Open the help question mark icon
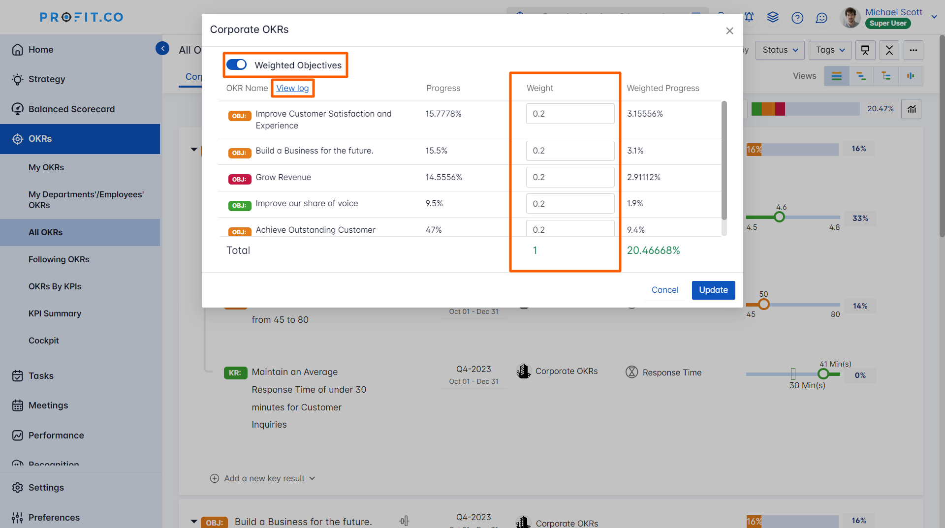The width and height of the screenshot is (945, 528). coord(797,18)
